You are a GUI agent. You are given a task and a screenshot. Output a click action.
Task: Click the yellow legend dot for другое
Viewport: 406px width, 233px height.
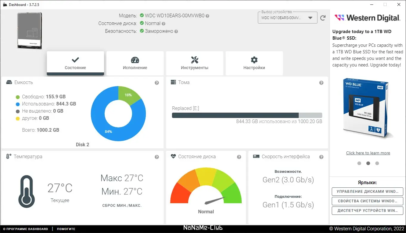[x=18, y=118]
